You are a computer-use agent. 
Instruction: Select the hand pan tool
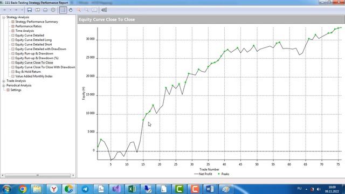coord(71,10)
